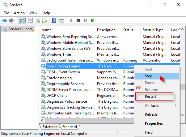
Task: Click the vertical scrollbar thumb
Action: coord(182,87)
